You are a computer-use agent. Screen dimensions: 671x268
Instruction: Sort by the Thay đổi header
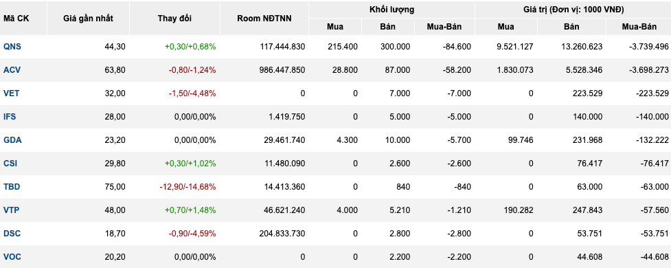(x=174, y=19)
